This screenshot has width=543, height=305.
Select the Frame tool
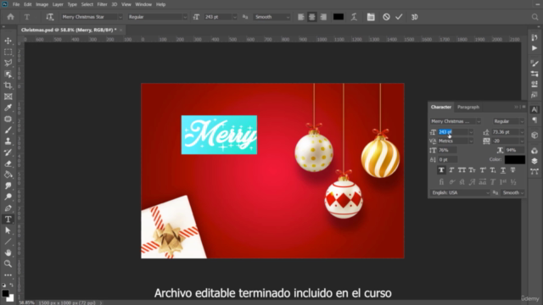point(8,97)
